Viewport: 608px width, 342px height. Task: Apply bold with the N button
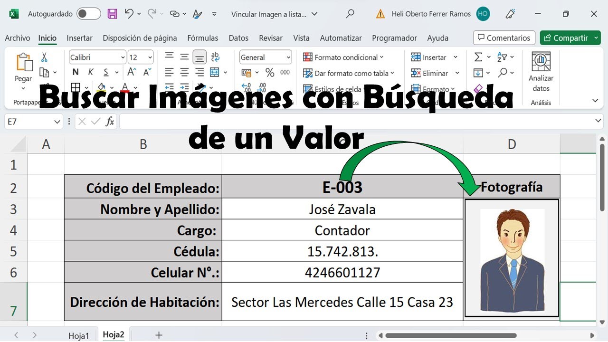(76, 72)
